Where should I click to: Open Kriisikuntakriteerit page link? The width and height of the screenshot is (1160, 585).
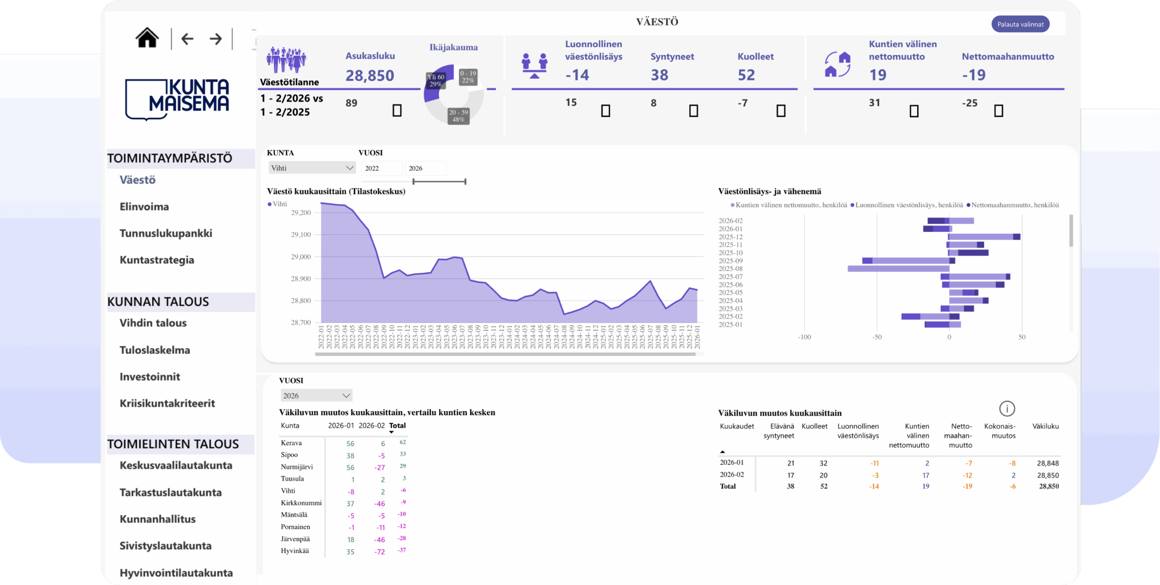[167, 403]
